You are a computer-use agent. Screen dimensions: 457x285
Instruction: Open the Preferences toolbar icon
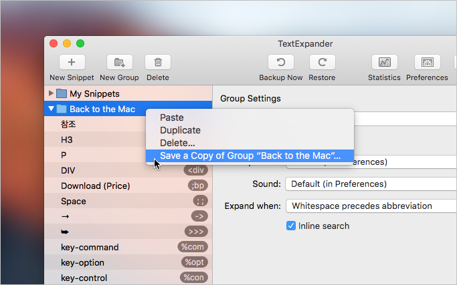pos(428,62)
